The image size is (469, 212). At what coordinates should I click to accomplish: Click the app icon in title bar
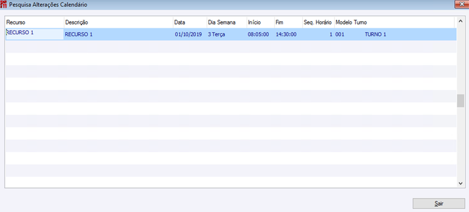[x=4, y=5]
